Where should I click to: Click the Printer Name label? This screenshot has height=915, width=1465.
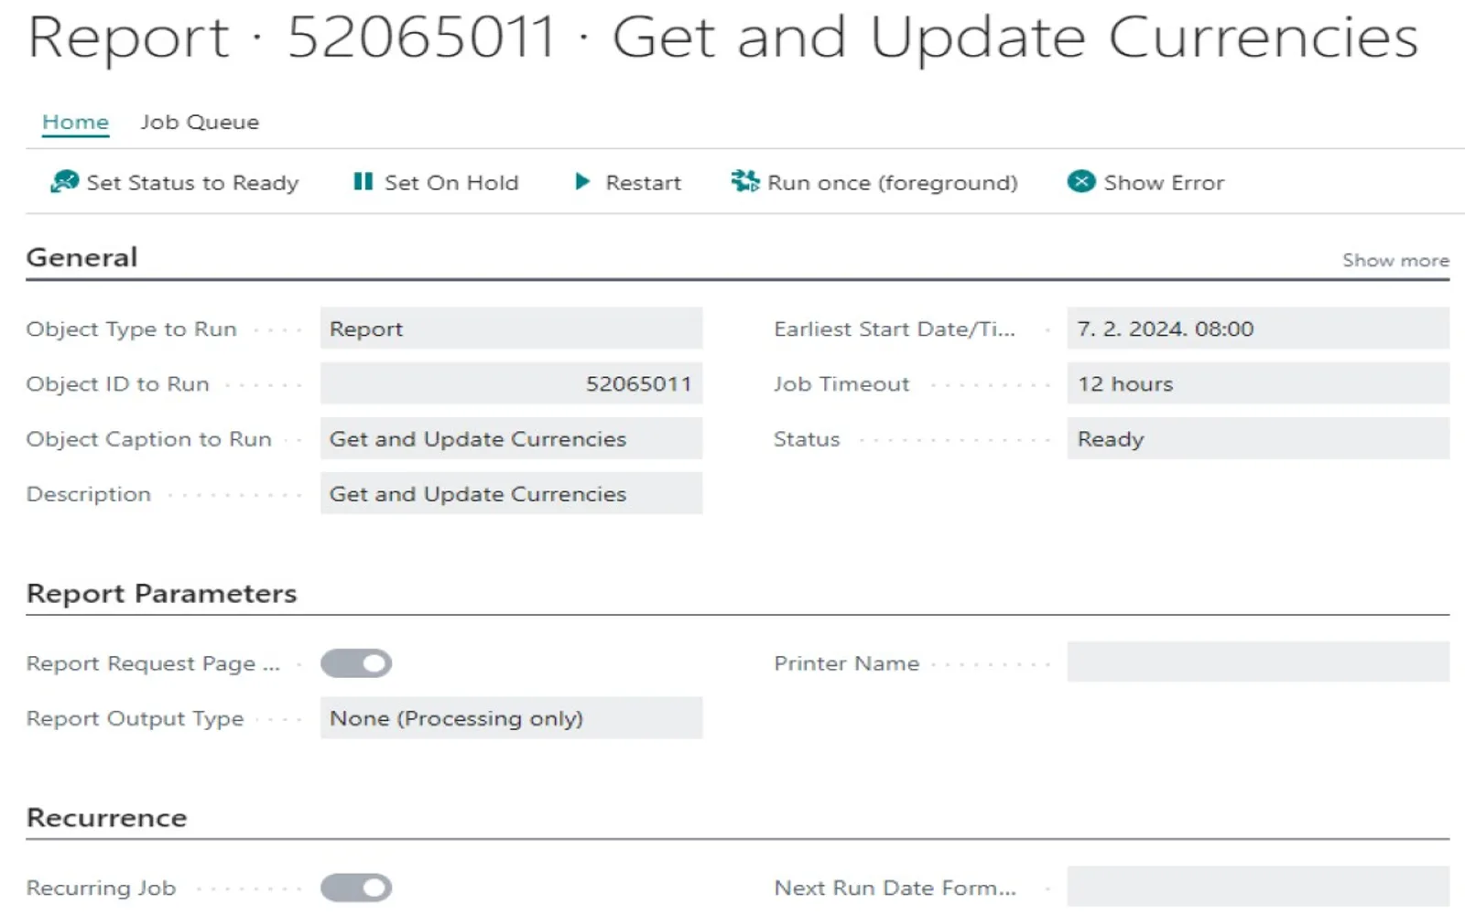click(846, 663)
